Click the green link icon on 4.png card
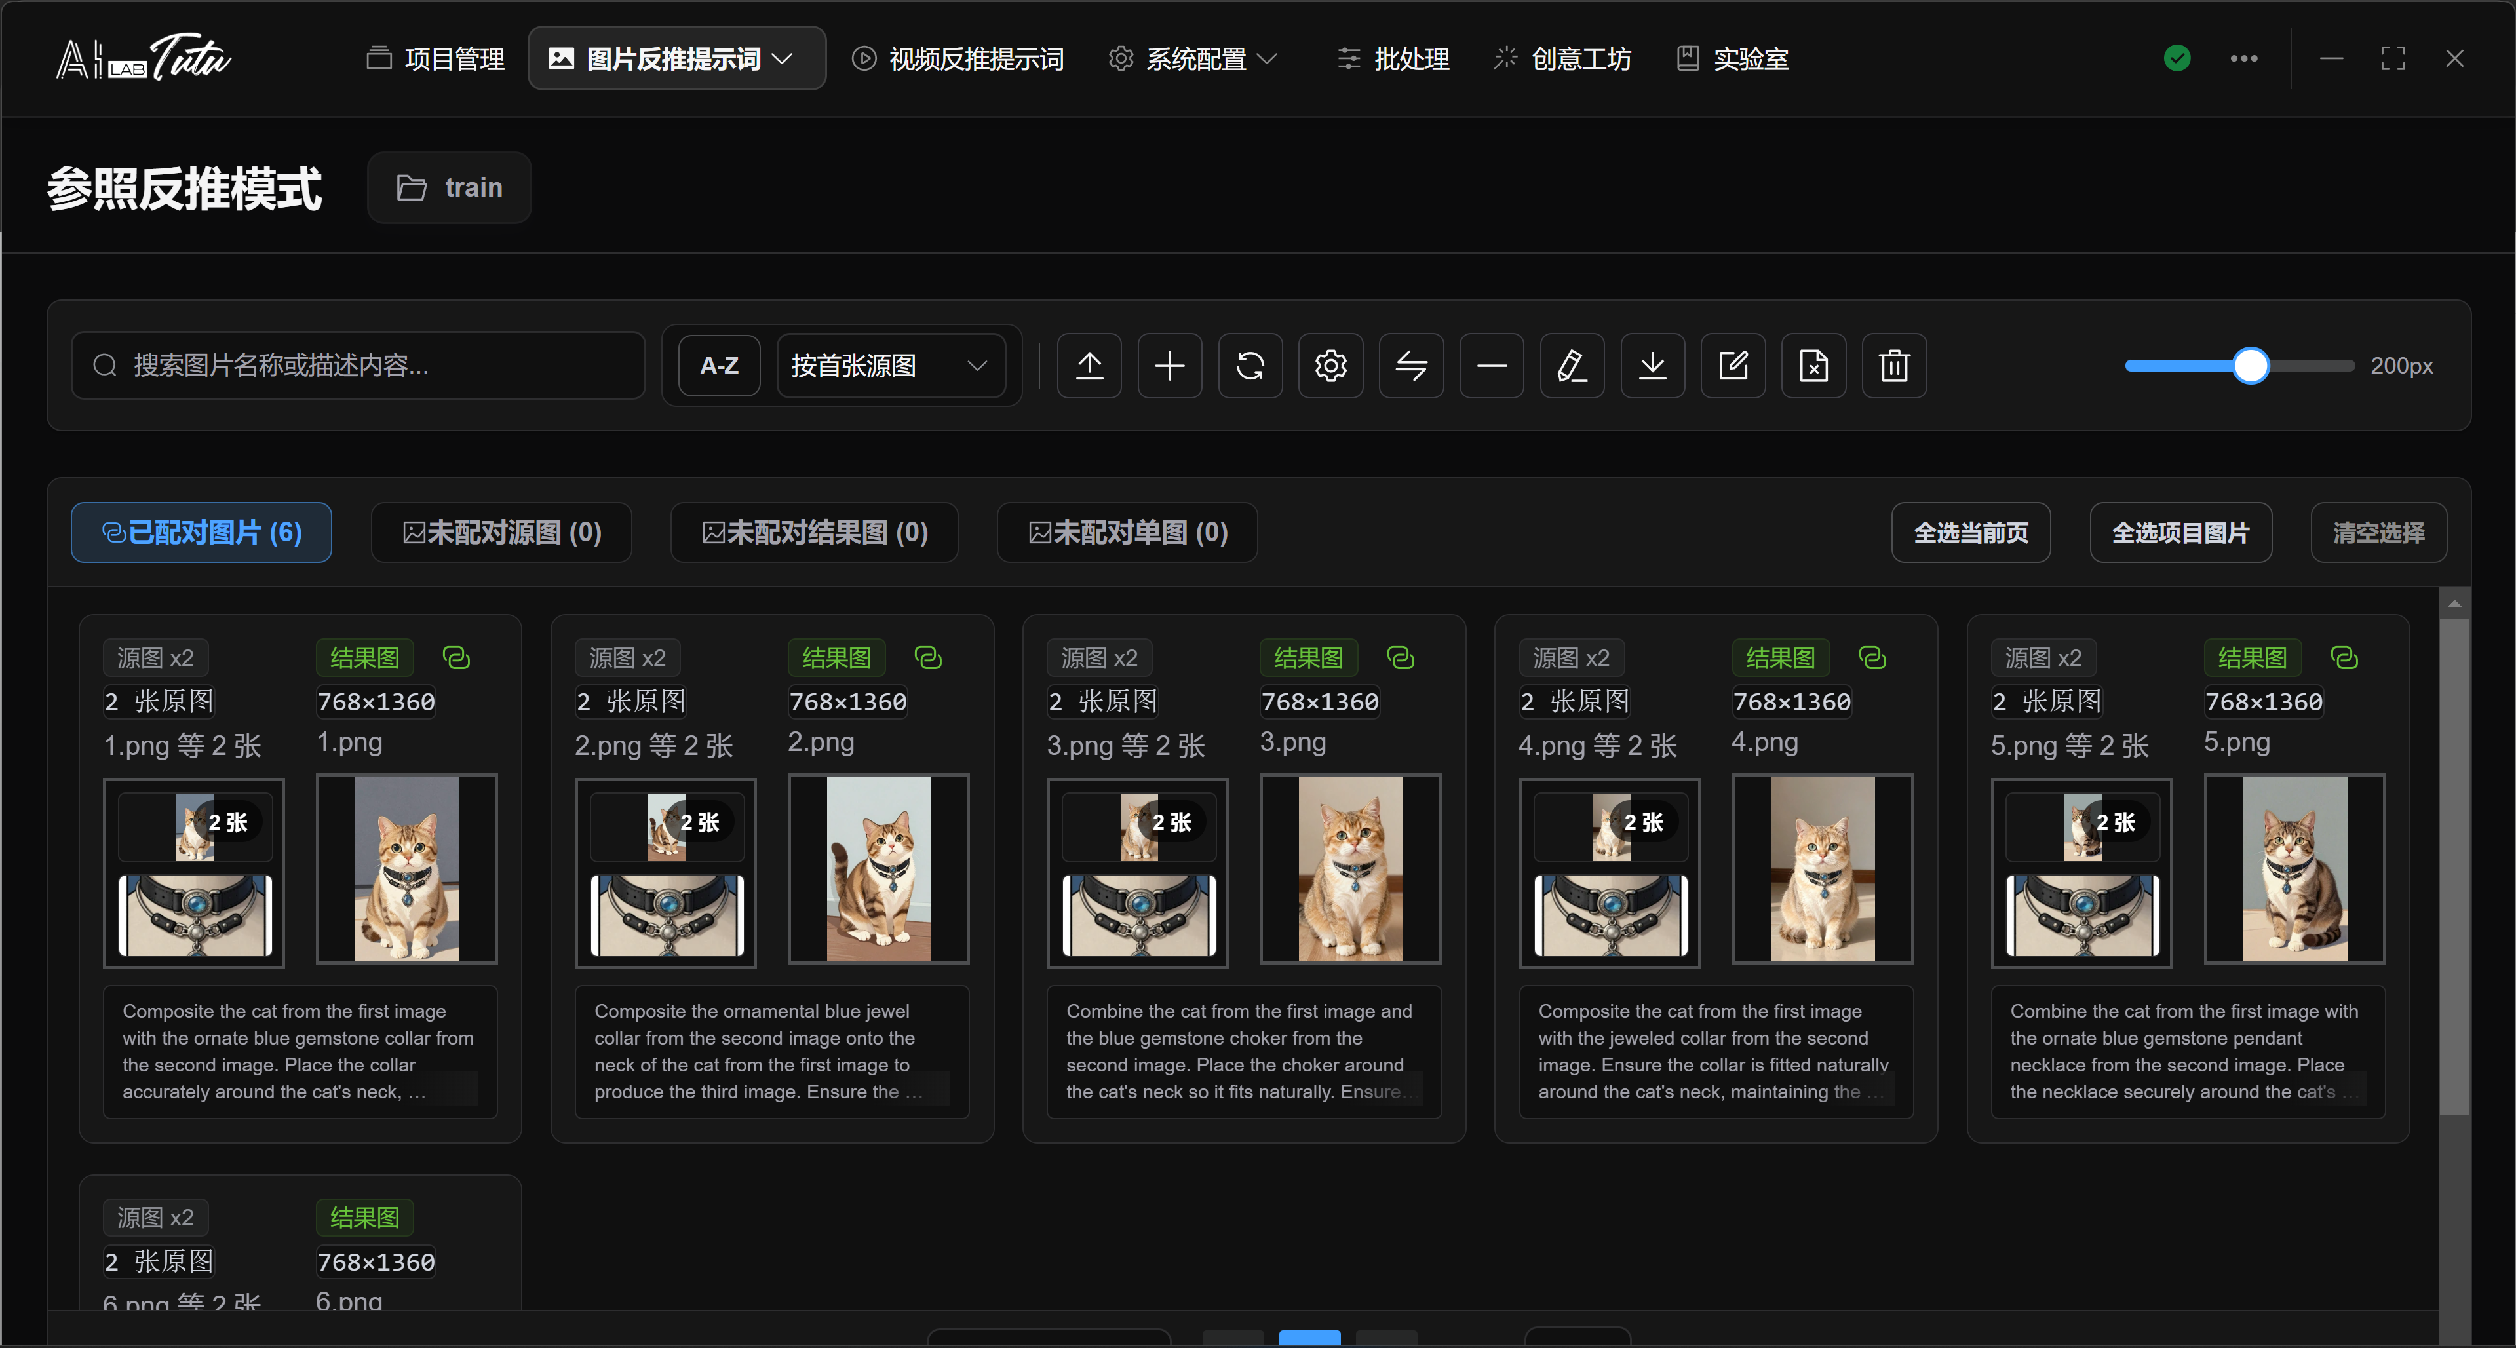The height and width of the screenshot is (1348, 2516). 1872,657
